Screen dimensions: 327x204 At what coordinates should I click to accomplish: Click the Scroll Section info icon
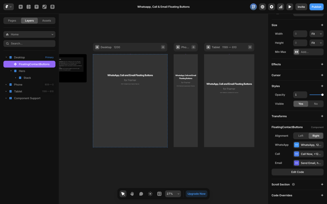tap(293, 185)
